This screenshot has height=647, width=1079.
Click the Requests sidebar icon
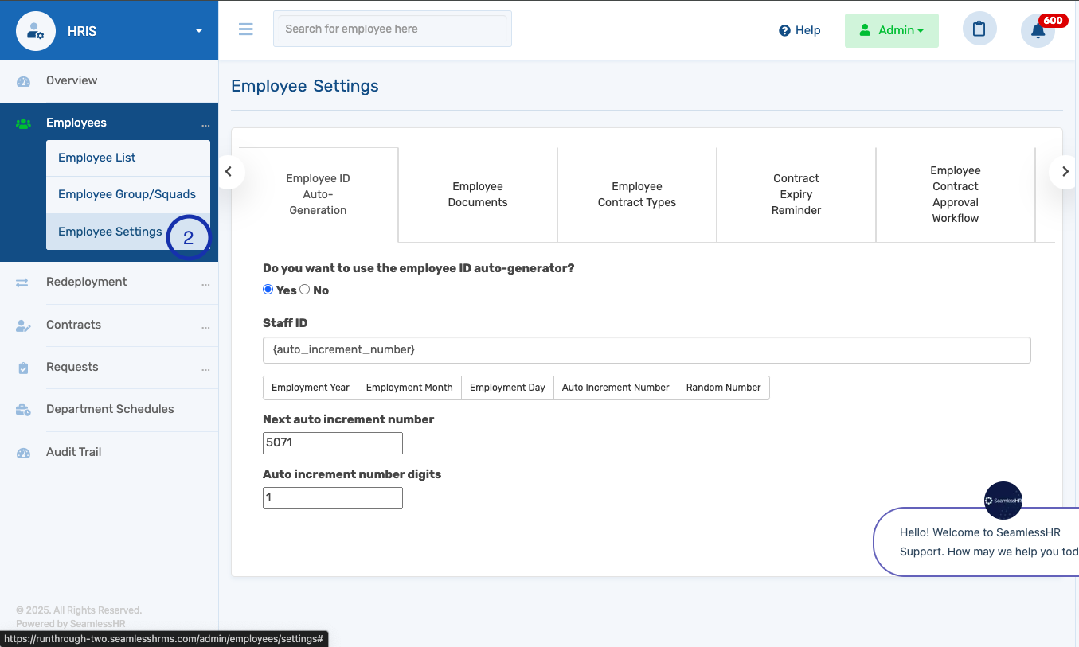point(24,367)
